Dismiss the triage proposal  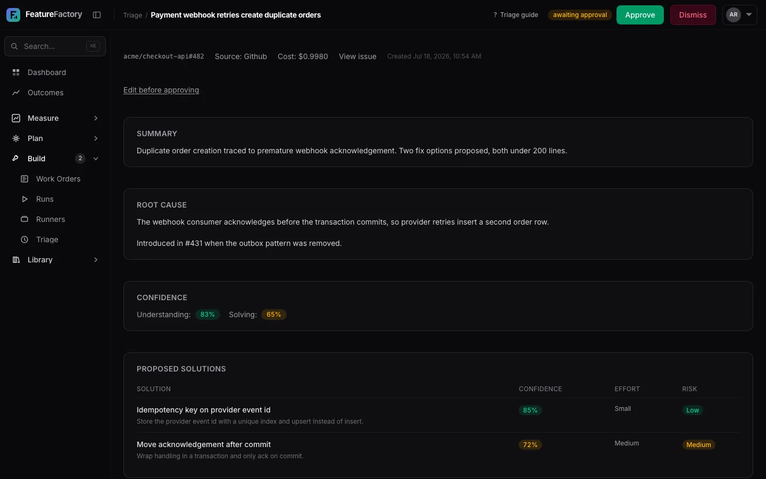[693, 15]
